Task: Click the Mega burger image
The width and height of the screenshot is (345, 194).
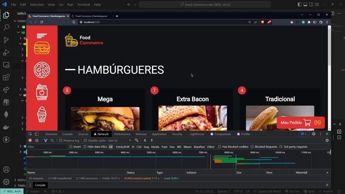Action: point(105,119)
